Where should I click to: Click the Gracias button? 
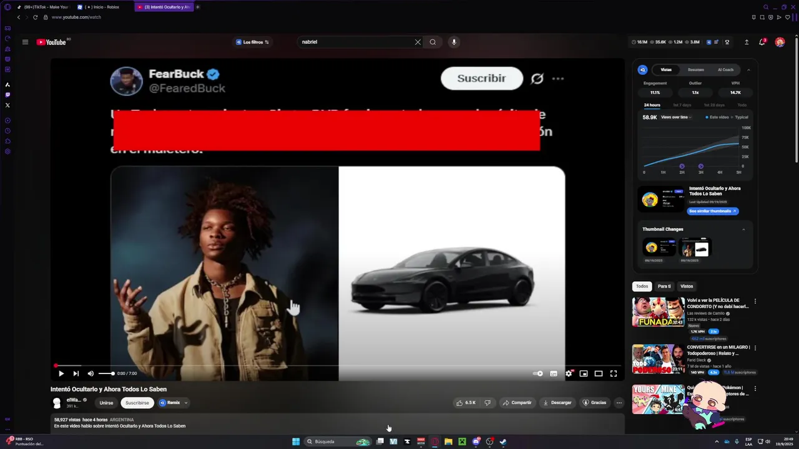click(594, 403)
